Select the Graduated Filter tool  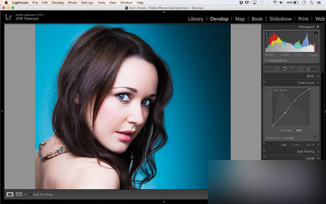pyautogui.click(x=292, y=69)
